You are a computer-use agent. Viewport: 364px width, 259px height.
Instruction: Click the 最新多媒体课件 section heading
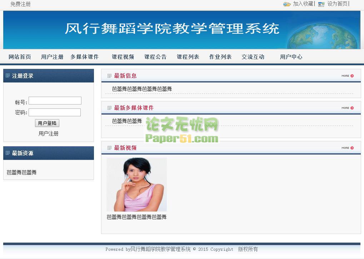tap(134, 108)
